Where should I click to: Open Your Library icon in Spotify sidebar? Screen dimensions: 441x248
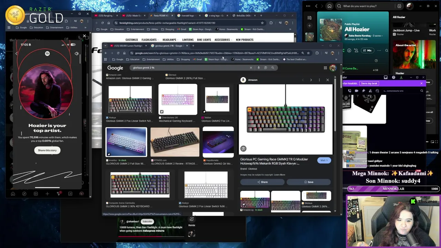pyautogui.click(x=309, y=18)
